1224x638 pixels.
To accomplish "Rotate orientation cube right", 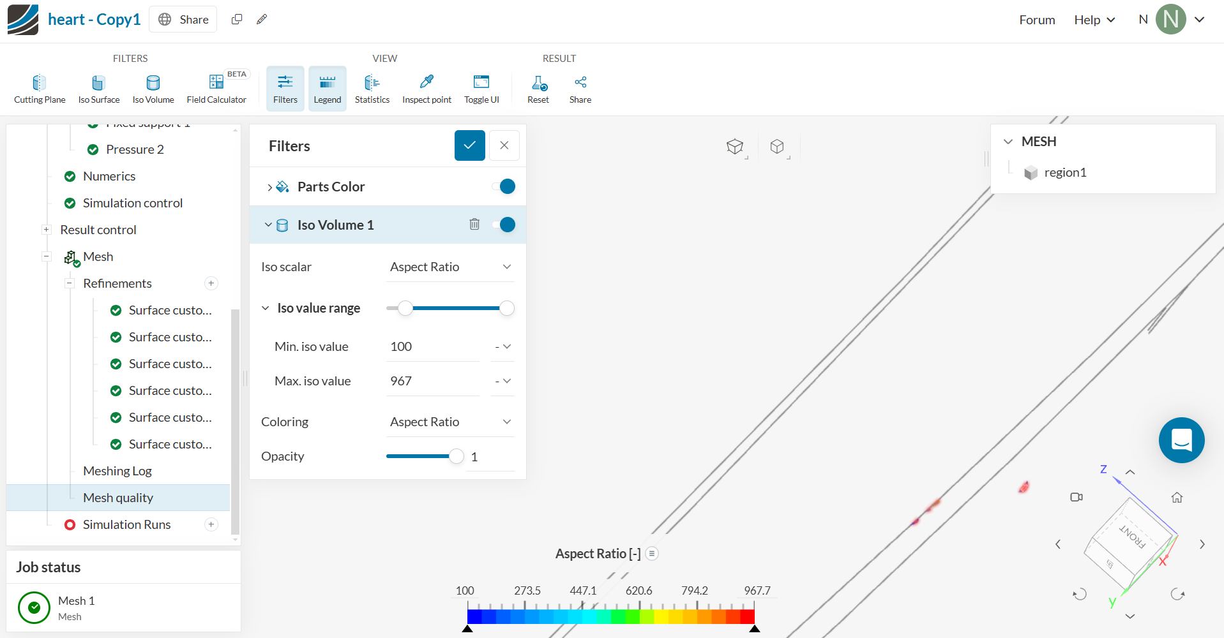I will (1202, 544).
